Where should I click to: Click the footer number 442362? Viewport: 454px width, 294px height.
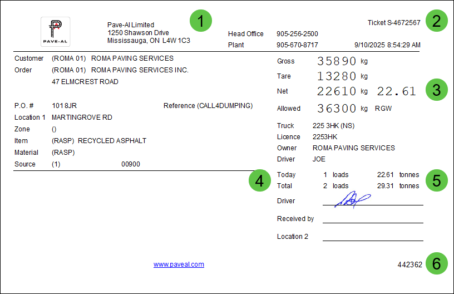point(409,264)
